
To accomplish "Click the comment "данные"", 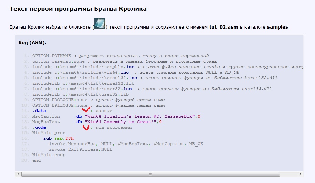I will tap(104, 111).
